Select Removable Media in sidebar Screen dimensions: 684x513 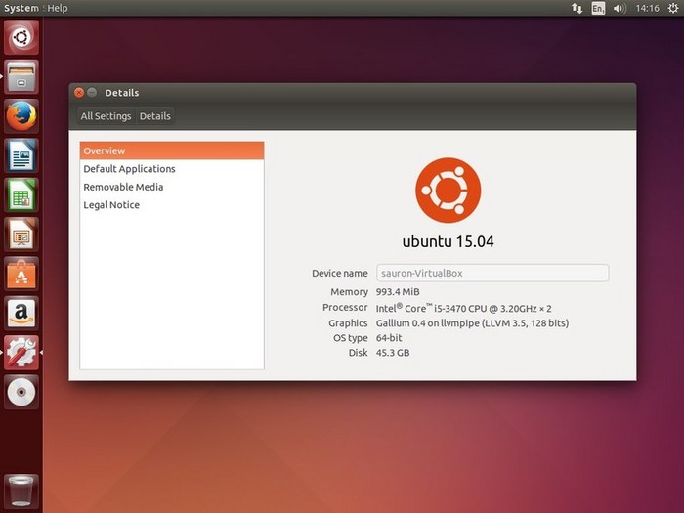[172, 187]
